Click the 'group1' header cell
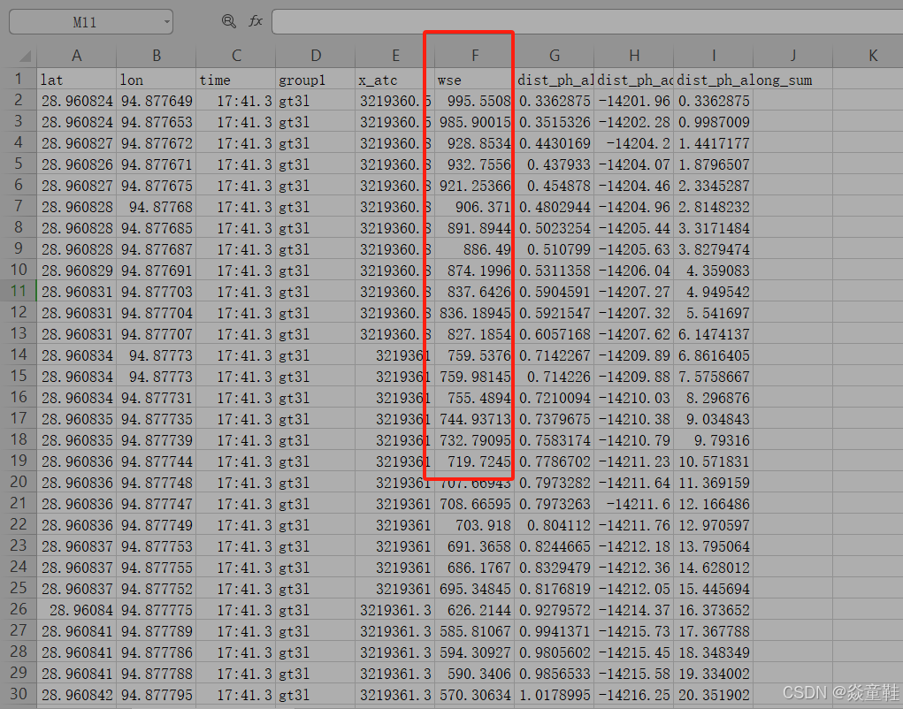Screen dimensions: 903x709 [x=316, y=80]
